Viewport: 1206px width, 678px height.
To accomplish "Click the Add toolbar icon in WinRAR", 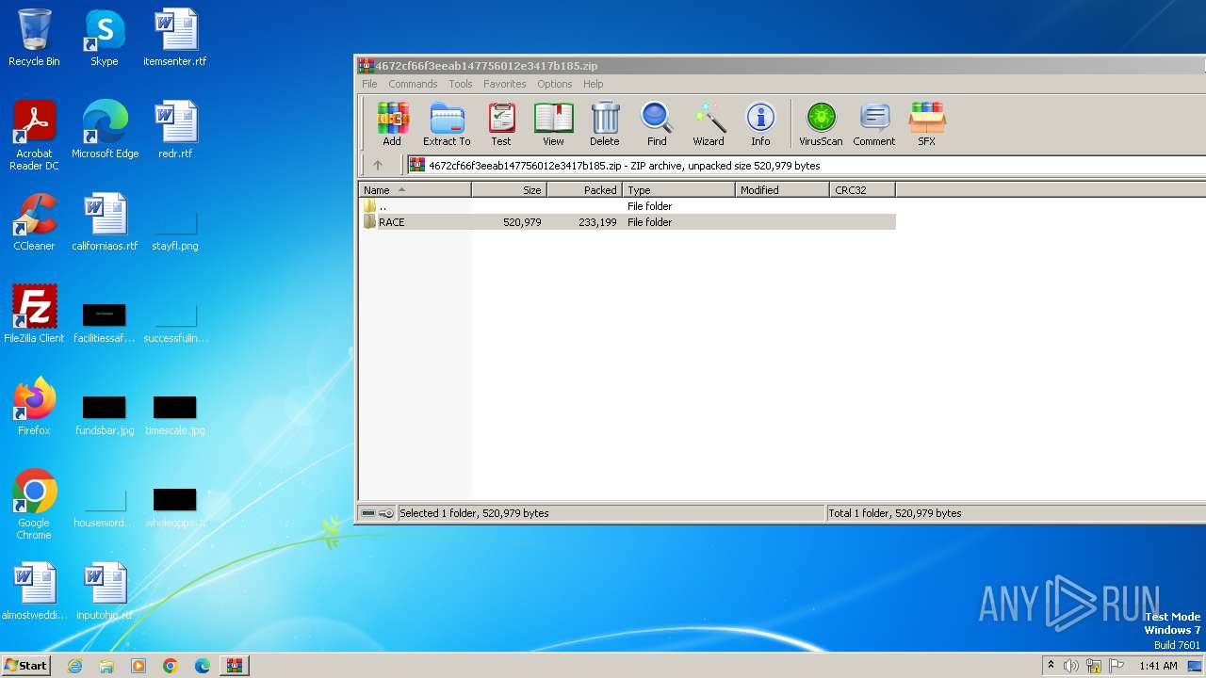I will [x=392, y=124].
